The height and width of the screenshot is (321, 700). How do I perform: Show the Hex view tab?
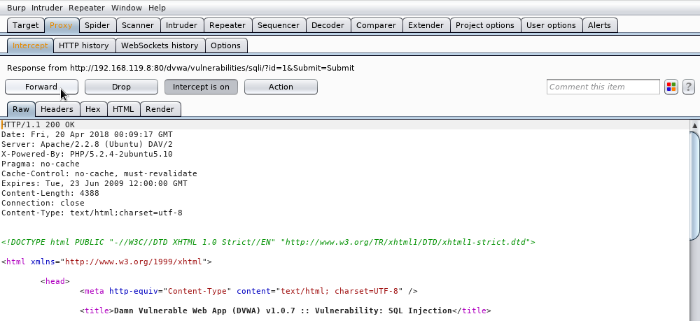93,109
